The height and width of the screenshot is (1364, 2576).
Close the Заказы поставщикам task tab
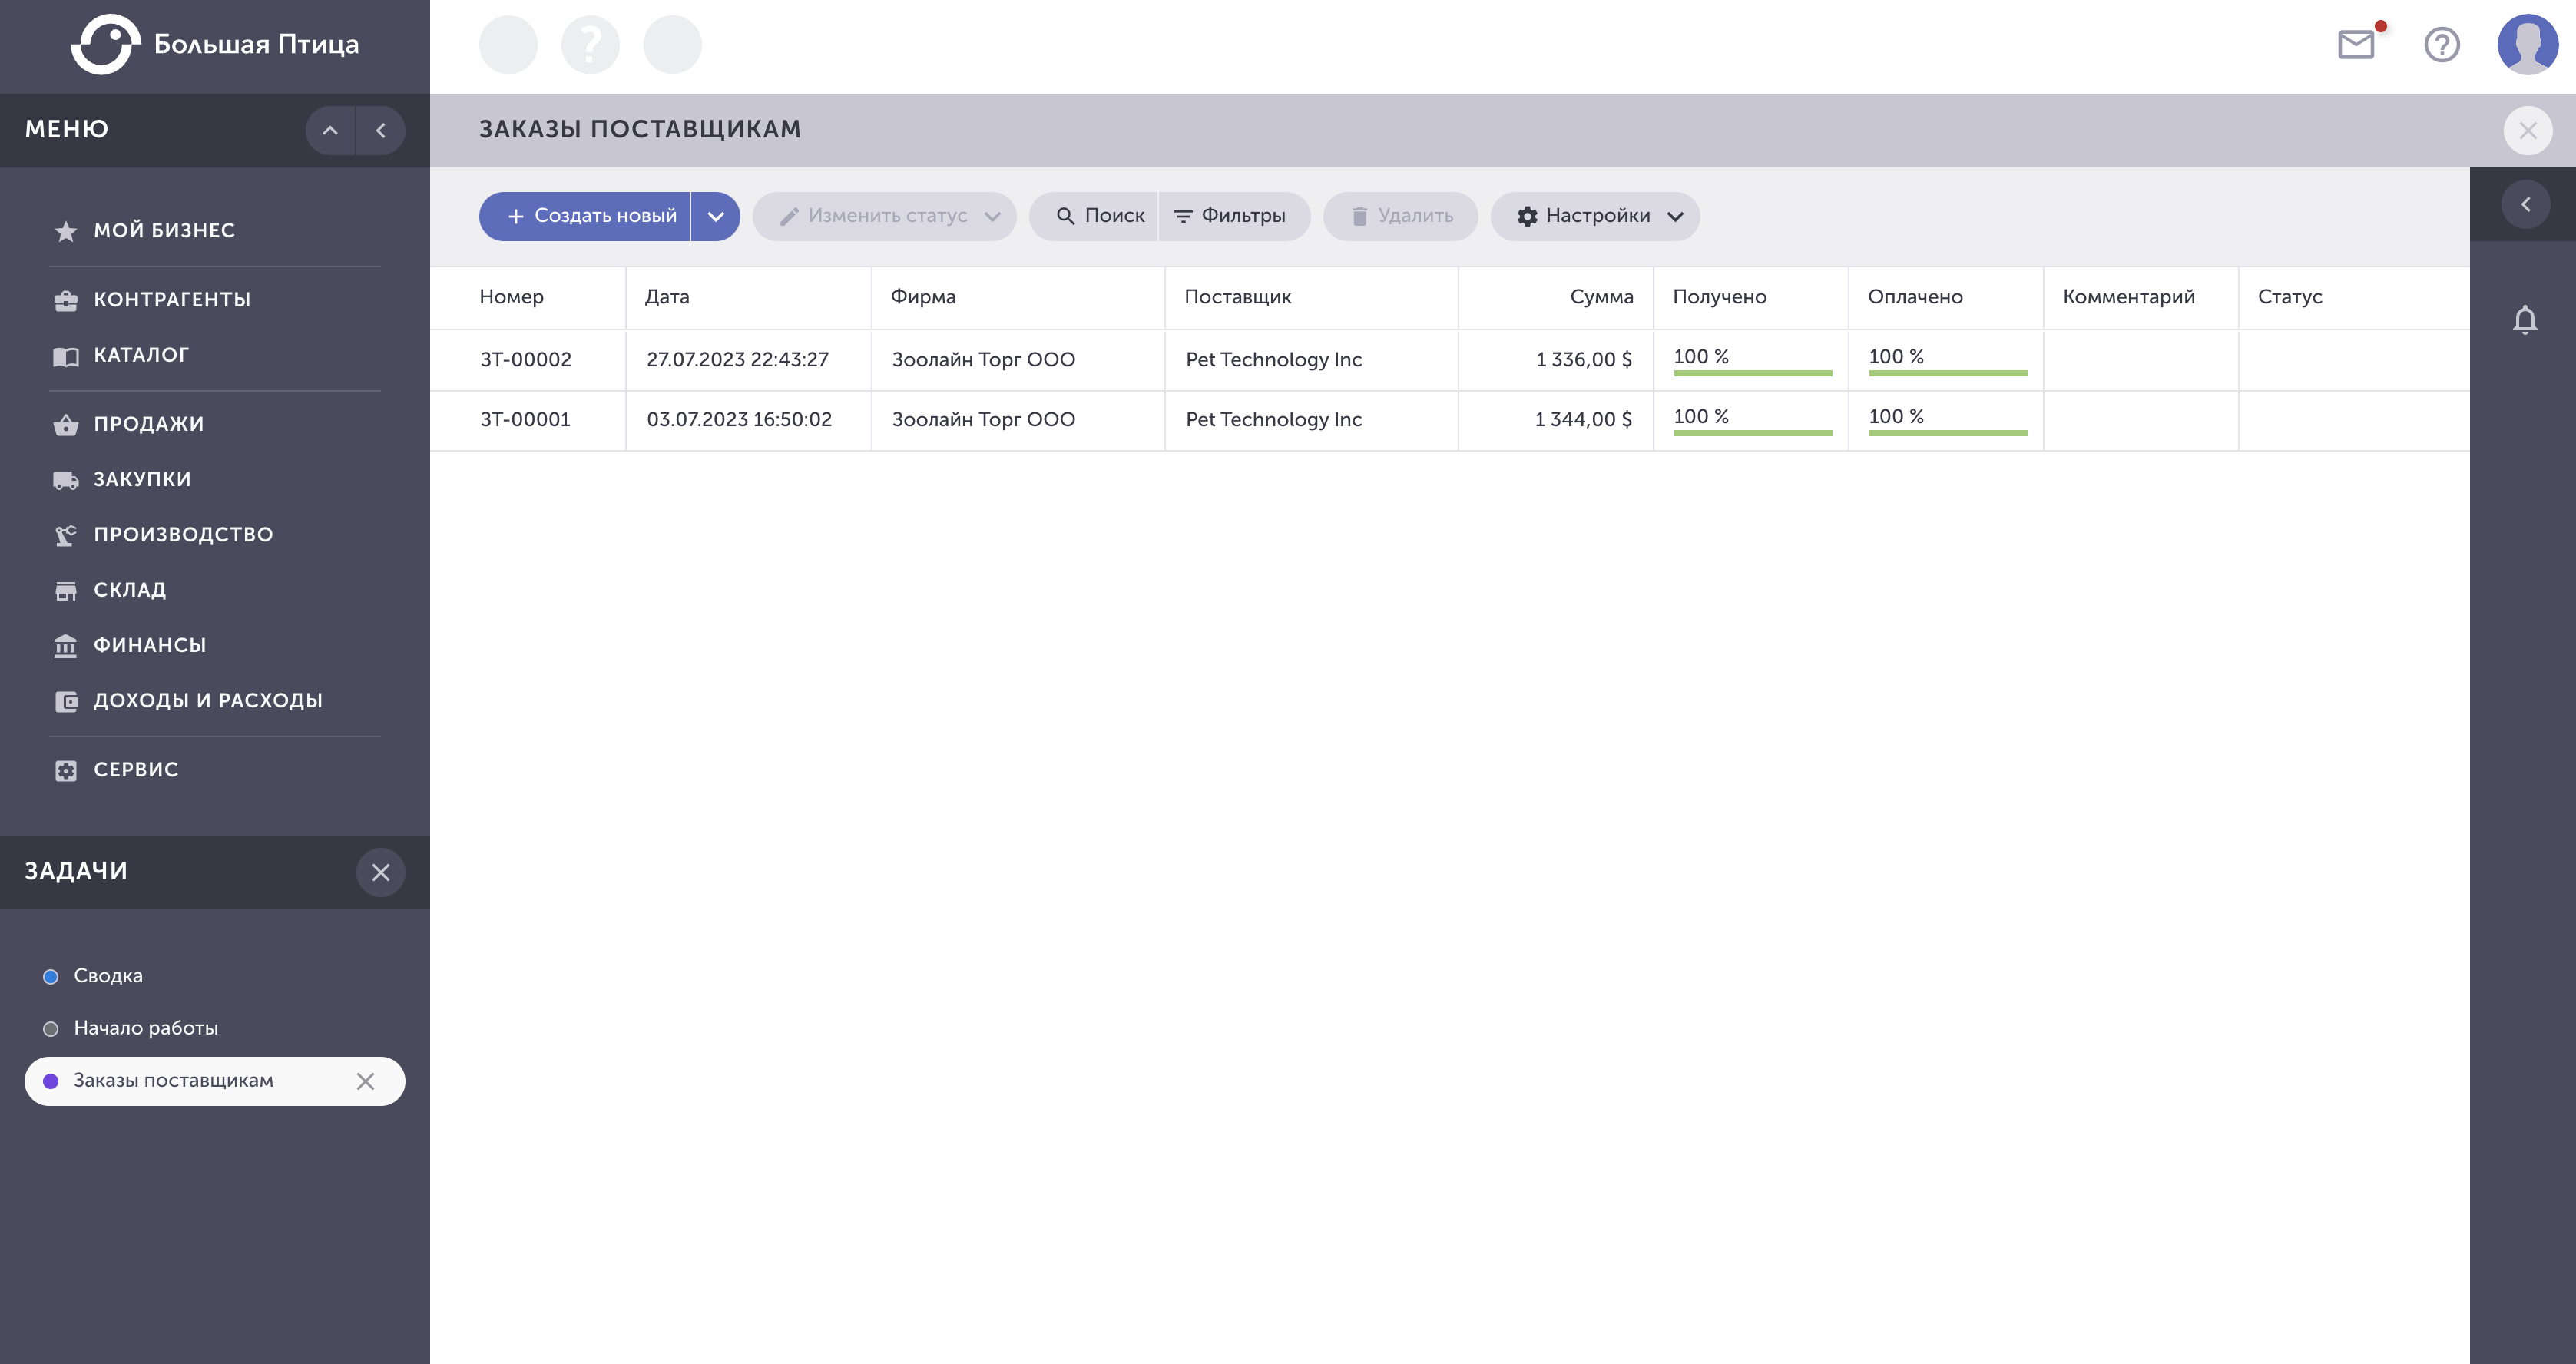coord(366,1081)
